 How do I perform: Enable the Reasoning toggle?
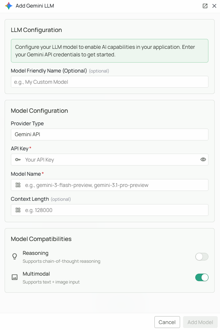pyautogui.click(x=202, y=257)
